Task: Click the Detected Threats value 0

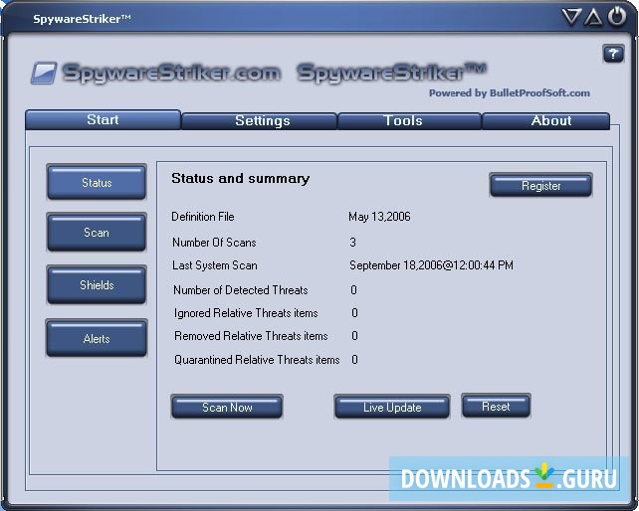Action: [353, 290]
